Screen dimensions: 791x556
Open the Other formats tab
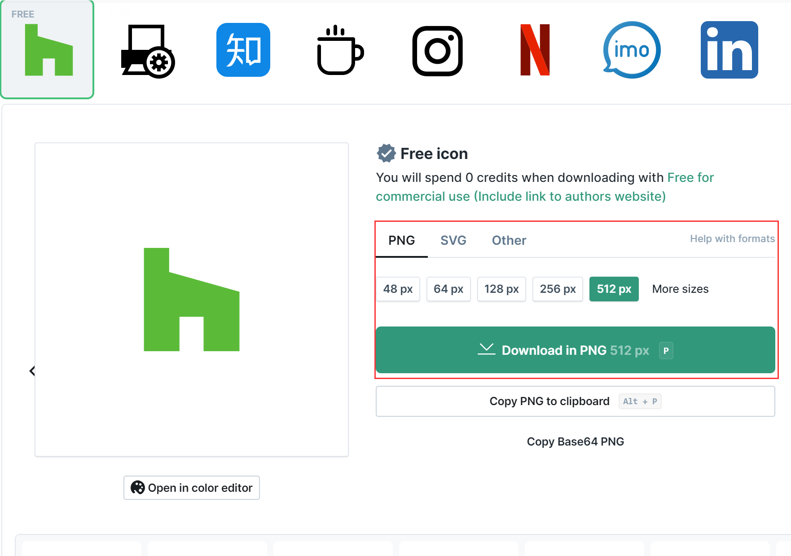tap(509, 241)
